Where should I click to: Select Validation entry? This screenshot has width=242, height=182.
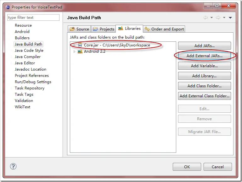coord(24,101)
